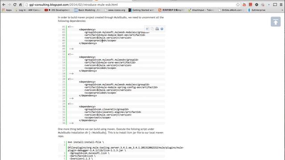Open the code block help icon
This screenshot has height=160, width=285.
click(x=162, y=29)
